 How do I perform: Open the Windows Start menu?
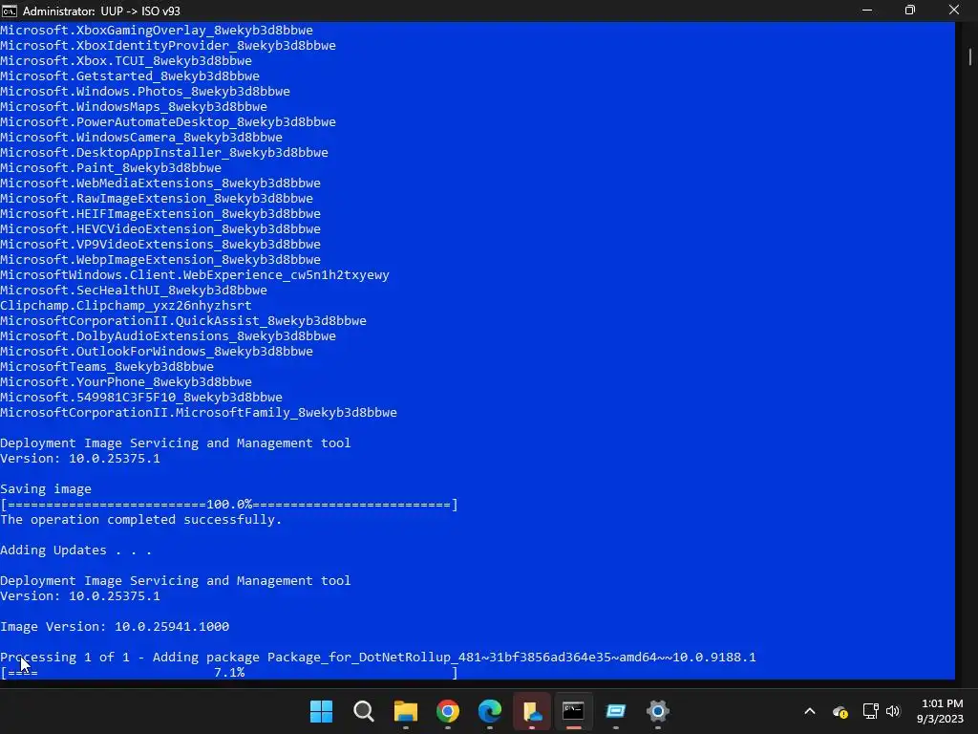tap(321, 711)
